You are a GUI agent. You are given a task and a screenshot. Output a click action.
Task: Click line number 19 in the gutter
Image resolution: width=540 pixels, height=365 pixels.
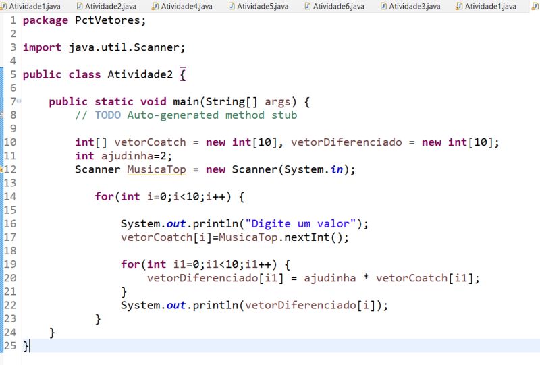[10, 264]
